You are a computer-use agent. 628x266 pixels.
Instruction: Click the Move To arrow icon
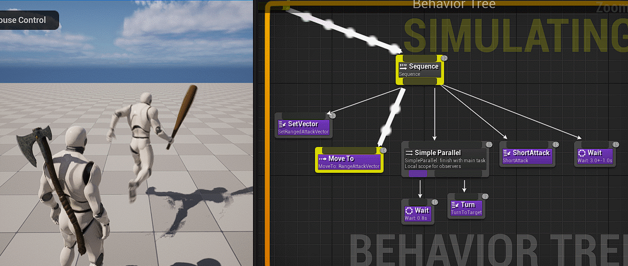[x=323, y=158]
